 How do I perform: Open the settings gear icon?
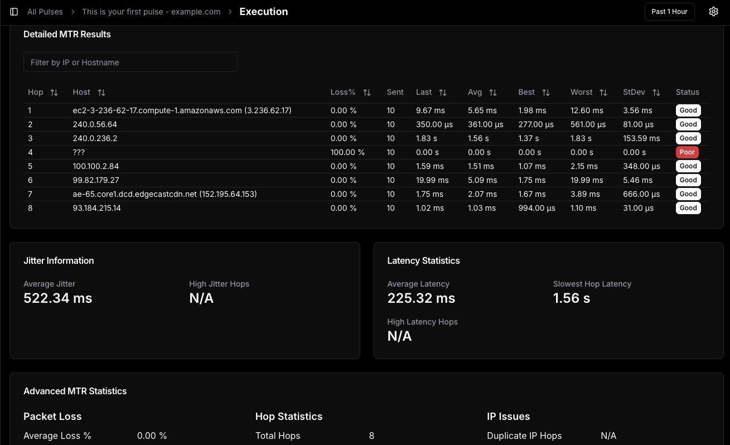[713, 12]
